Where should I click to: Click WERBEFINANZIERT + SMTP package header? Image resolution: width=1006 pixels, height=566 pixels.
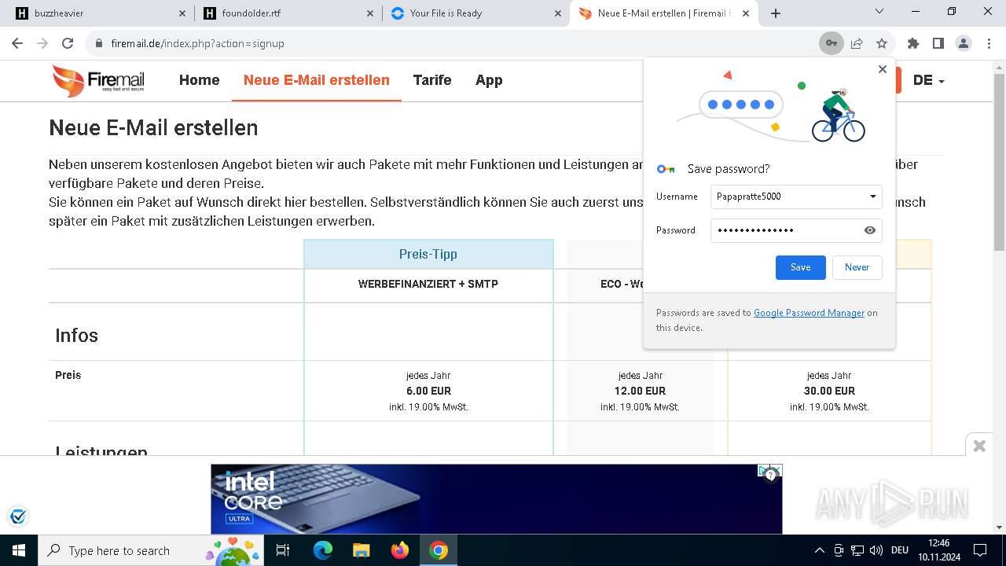(428, 284)
